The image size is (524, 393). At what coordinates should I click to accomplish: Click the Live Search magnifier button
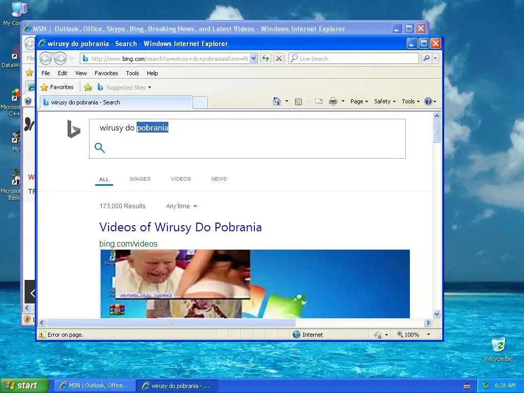[426, 58]
